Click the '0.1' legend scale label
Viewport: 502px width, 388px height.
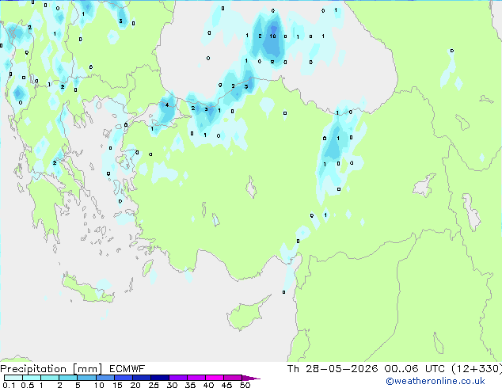(9, 385)
